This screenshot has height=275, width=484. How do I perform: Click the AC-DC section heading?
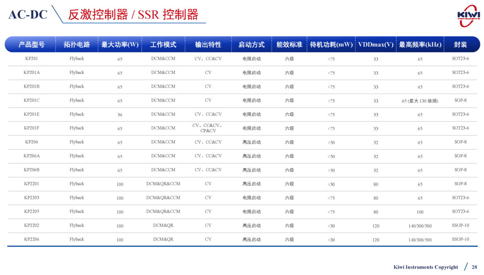click(28, 15)
